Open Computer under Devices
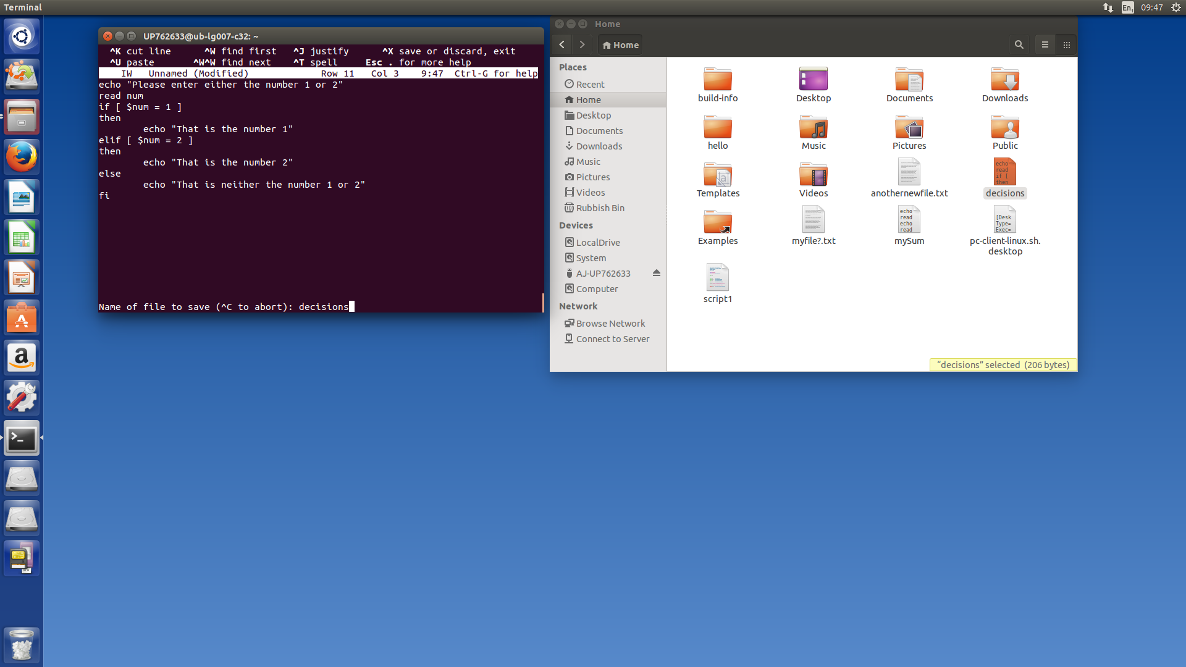 pos(608,288)
